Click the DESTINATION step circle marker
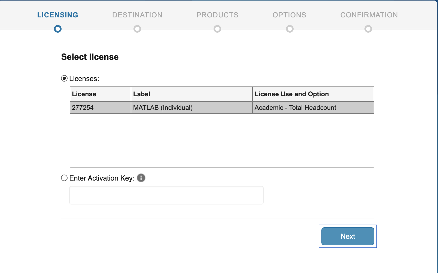The height and width of the screenshot is (273, 438). (x=137, y=29)
